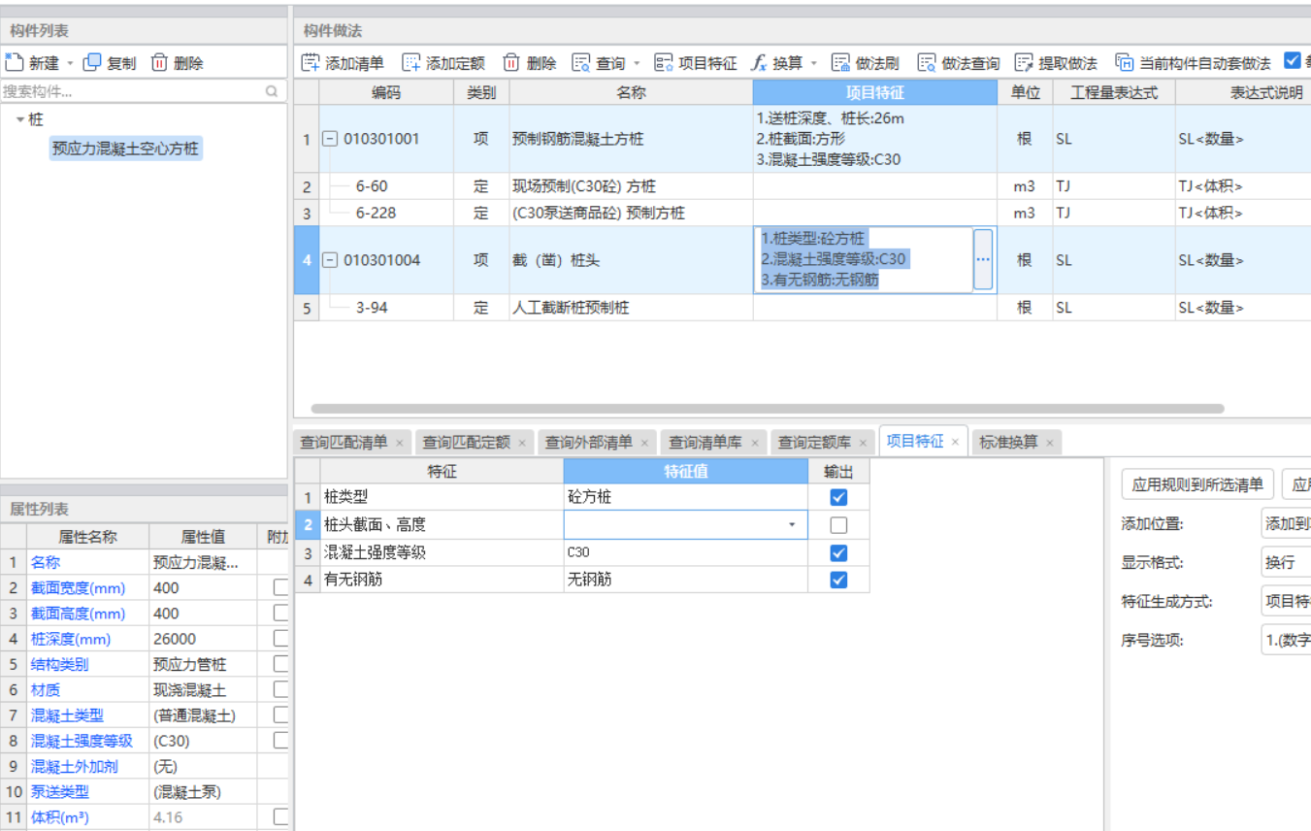The width and height of the screenshot is (1311, 831).
Task: Open the 新建 dropdown arrow
Action: (70, 64)
